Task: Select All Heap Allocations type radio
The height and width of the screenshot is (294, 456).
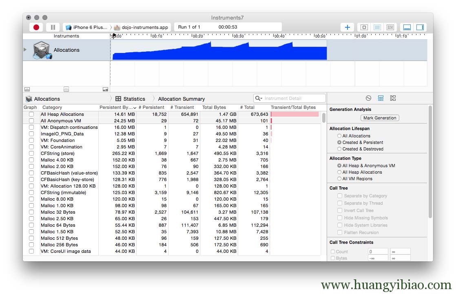Action: pyautogui.click(x=339, y=172)
